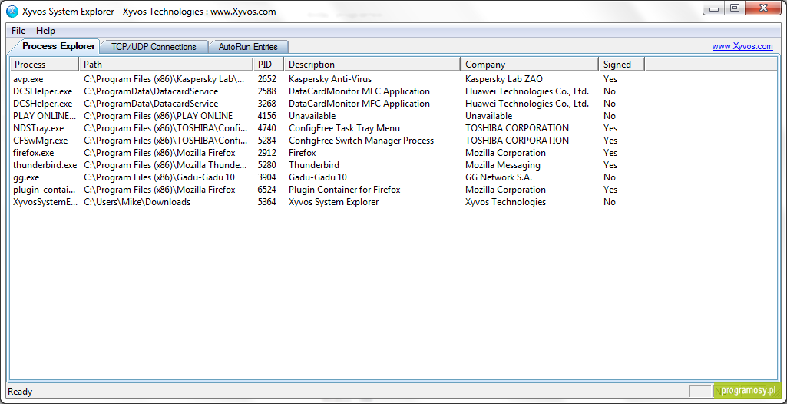Close the Xyvos System Explorer window
This screenshot has width=787, height=404.
(x=763, y=8)
